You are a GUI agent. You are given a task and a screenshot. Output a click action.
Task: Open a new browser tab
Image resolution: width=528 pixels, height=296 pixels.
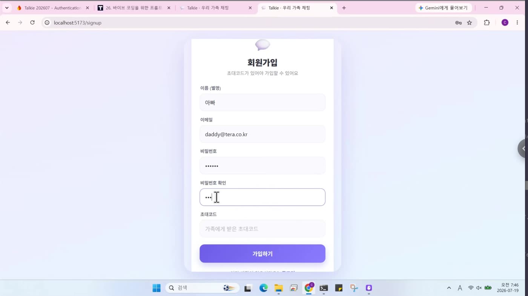344,8
